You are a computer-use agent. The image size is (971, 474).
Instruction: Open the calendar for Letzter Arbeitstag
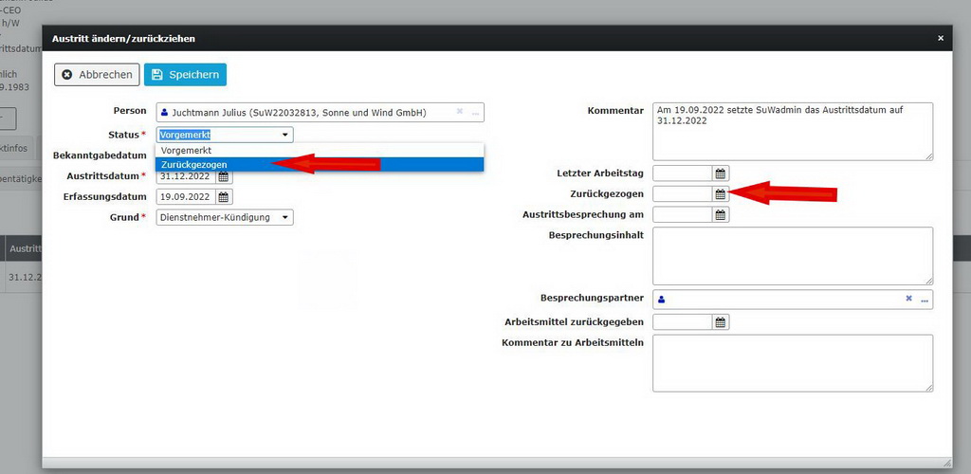pos(721,173)
